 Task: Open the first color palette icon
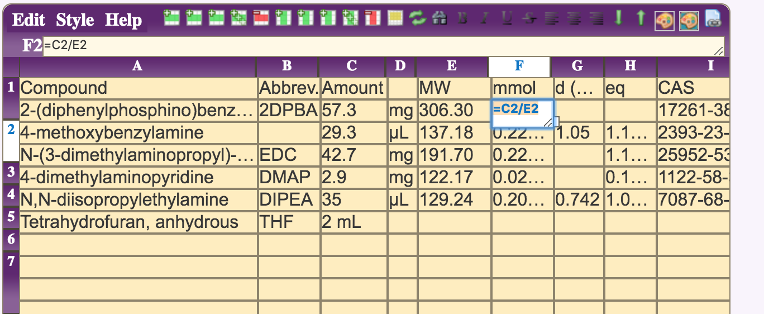(664, 20)
